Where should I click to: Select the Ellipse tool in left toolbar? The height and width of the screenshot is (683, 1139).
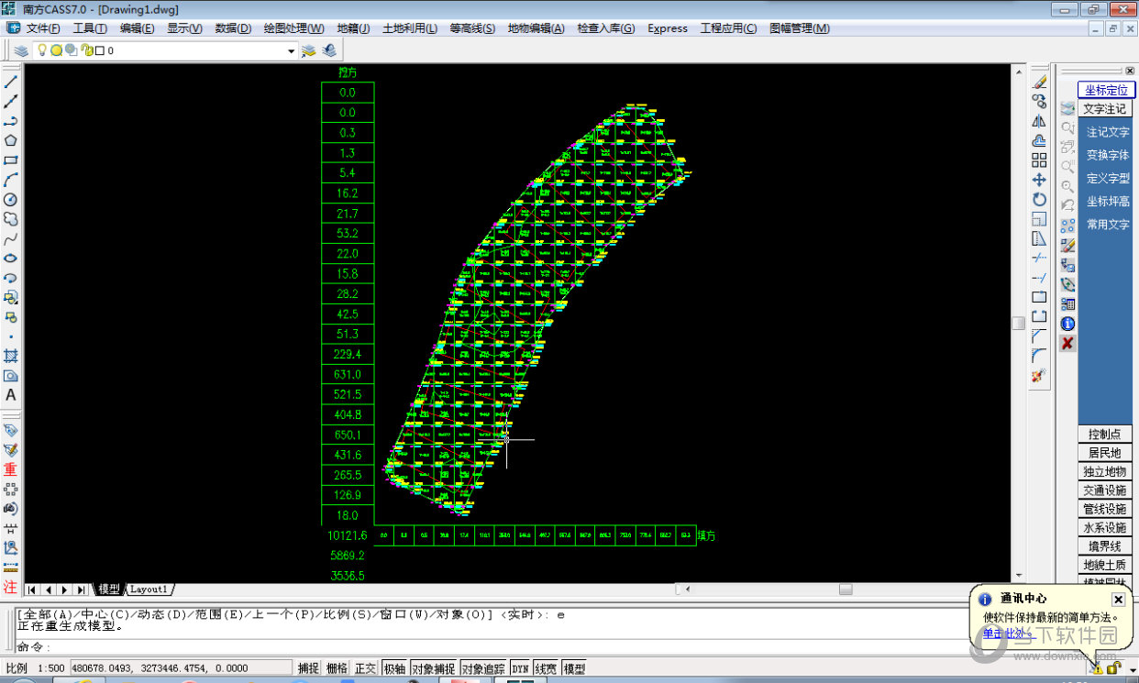pos(11,259)
